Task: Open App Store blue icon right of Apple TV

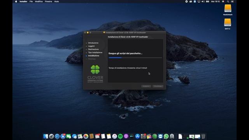Action: (x=137, y=136)
